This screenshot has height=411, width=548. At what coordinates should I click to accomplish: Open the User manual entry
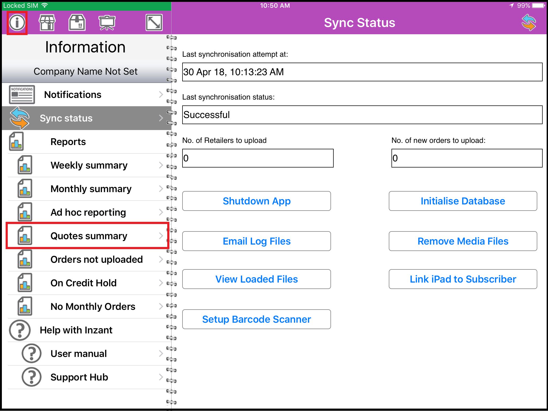78,353
